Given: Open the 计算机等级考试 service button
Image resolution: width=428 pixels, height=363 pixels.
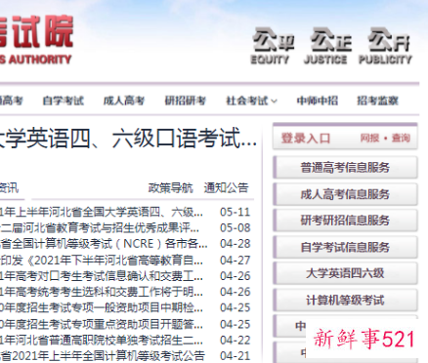Looking at the screenshot, I should coord(345,300).
